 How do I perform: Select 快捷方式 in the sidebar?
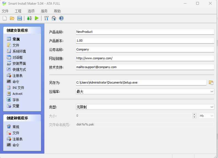point(19,69)
